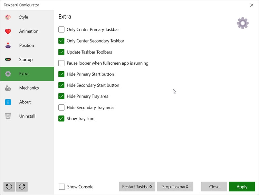Viewport: 259px width, 195px height.
Task: Disable the Show Tray icon option
Action: point(61,119)
